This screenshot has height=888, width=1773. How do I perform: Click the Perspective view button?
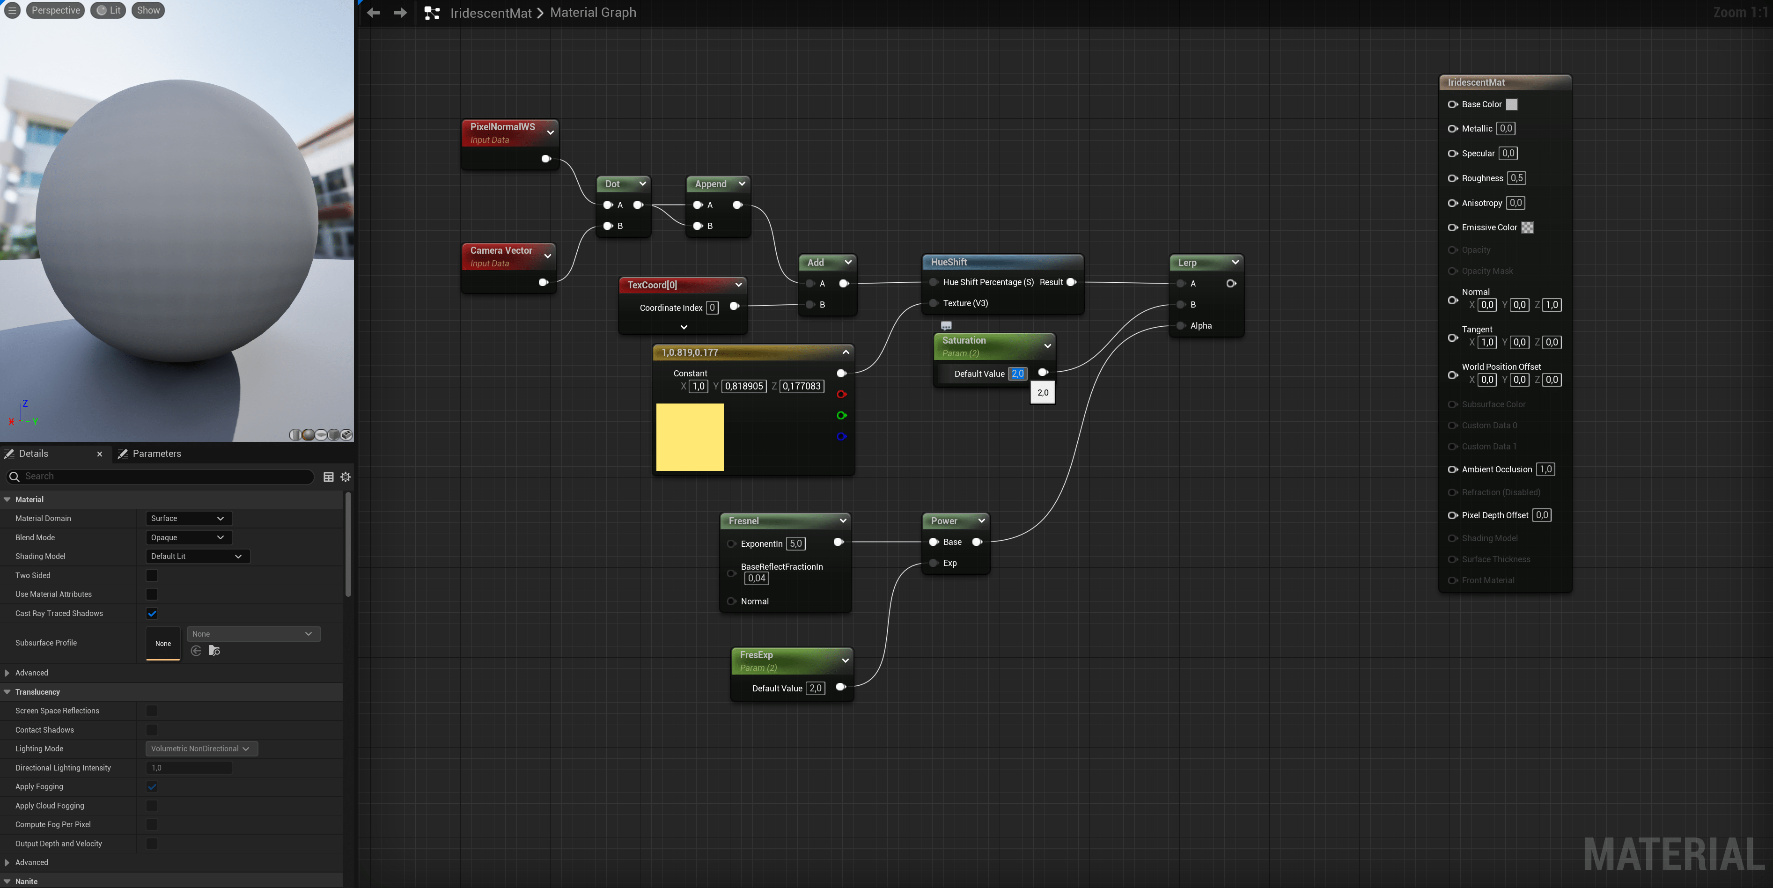(x=55, y=10)
